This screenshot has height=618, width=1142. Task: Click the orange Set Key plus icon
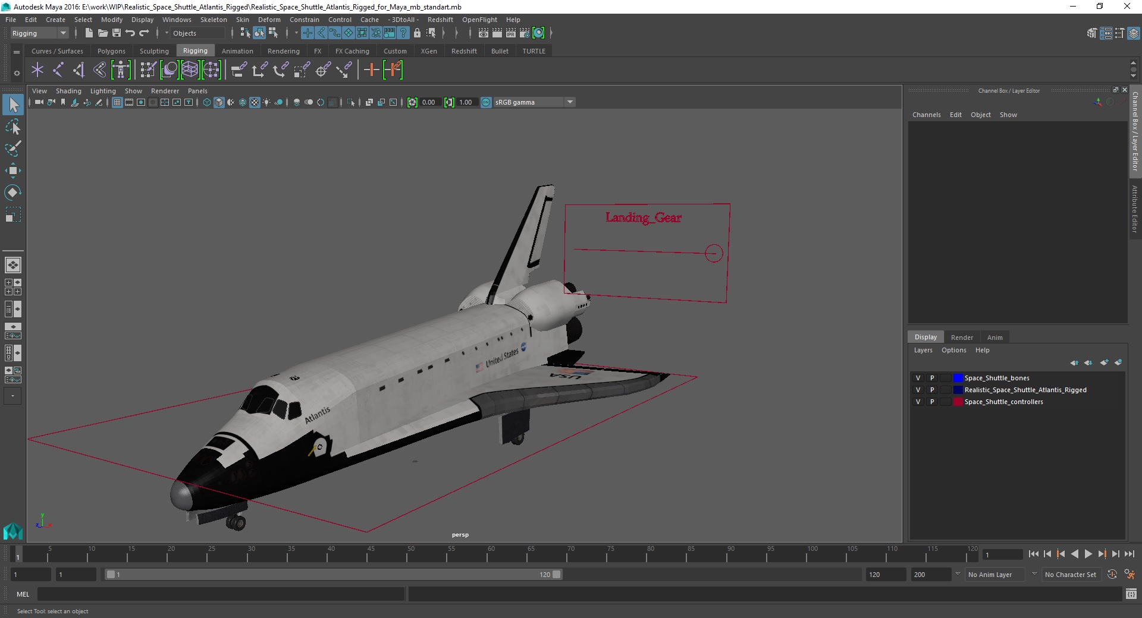371,70
